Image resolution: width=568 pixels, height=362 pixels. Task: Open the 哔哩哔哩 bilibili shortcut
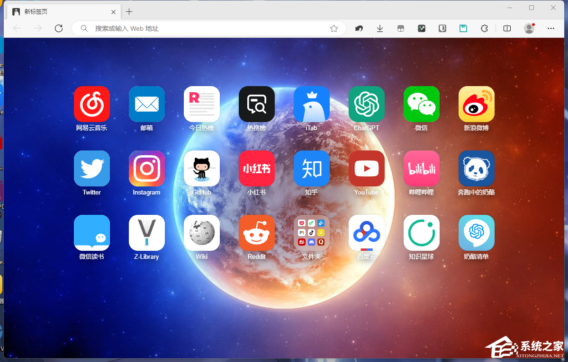[x=422, y=168]
